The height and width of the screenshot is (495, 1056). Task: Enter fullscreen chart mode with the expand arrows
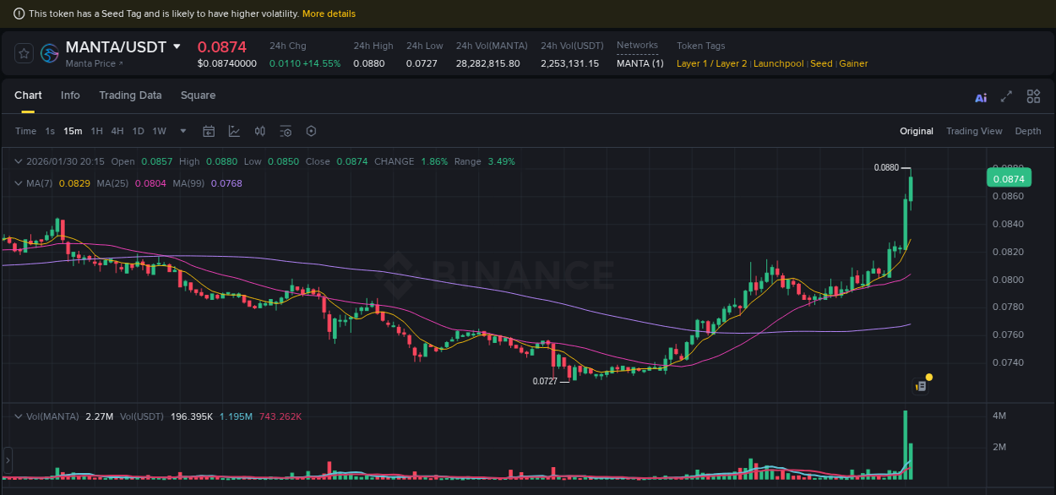[1005, 98]
